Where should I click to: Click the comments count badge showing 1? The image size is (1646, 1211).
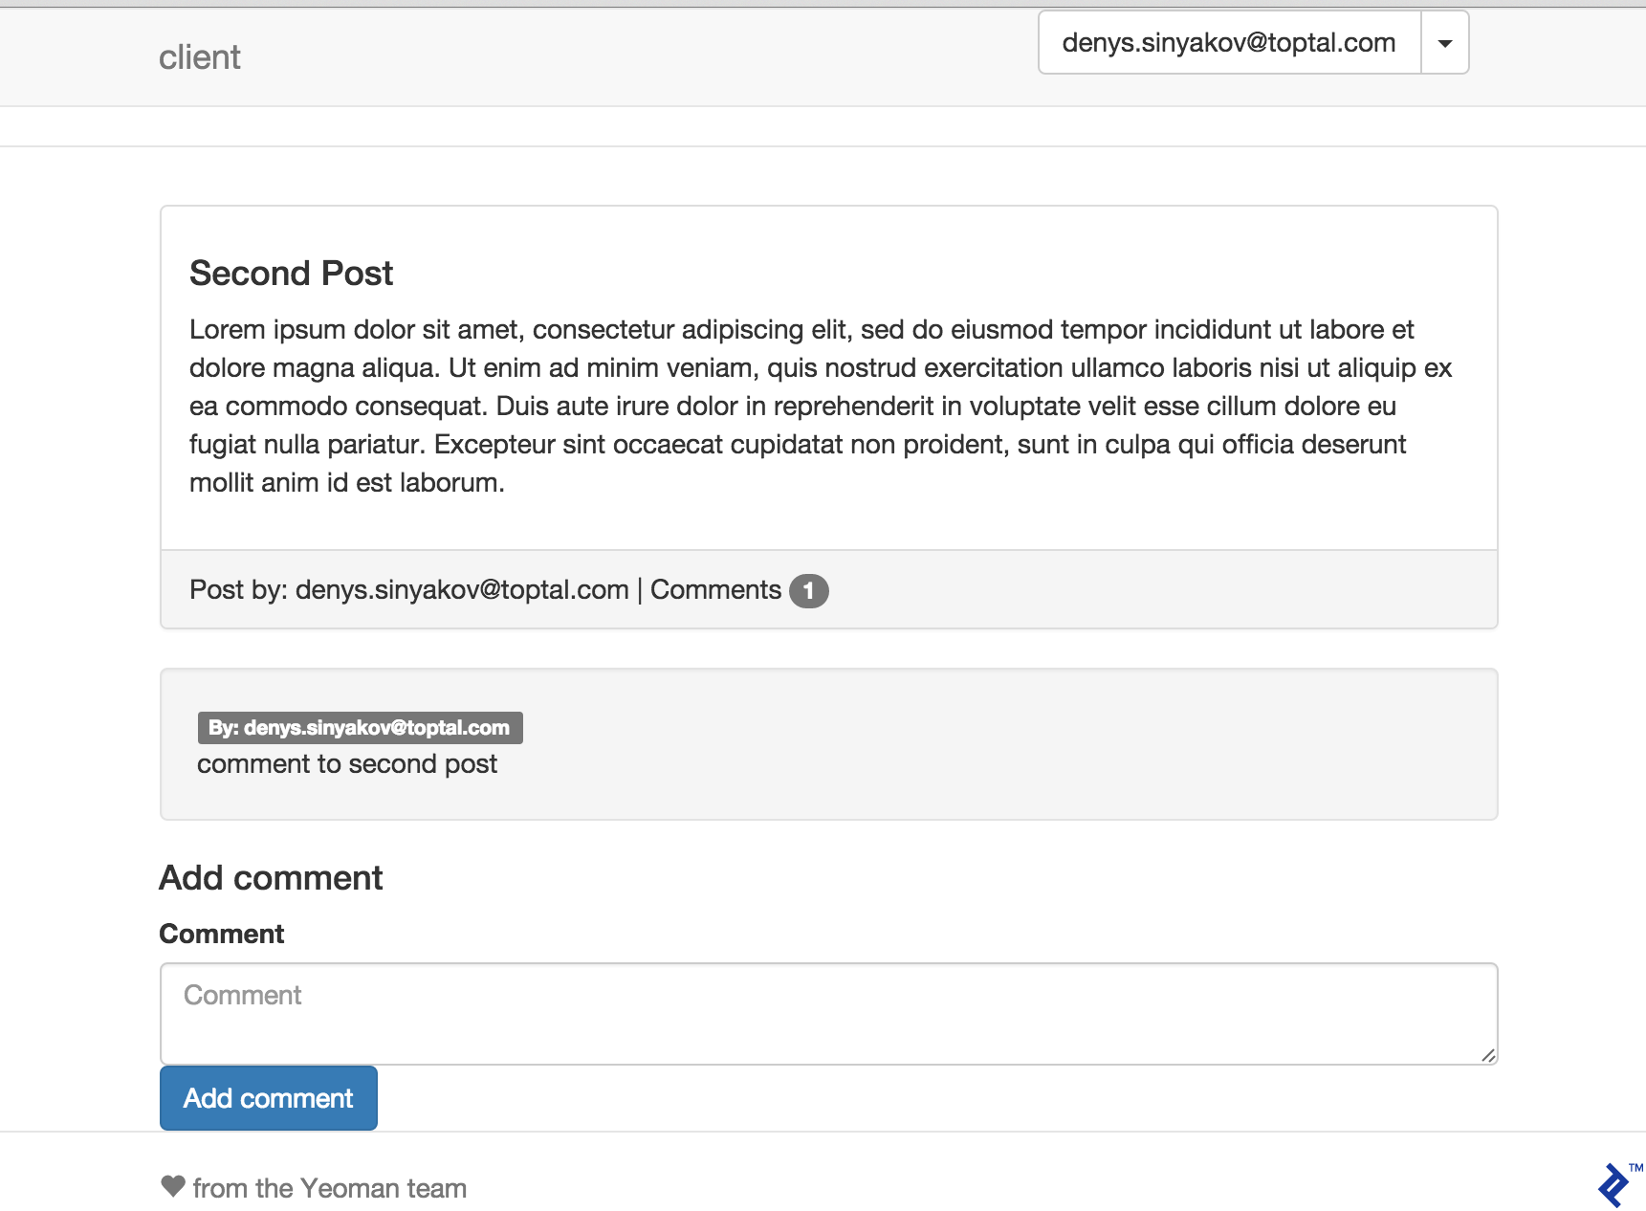point(808,591)
